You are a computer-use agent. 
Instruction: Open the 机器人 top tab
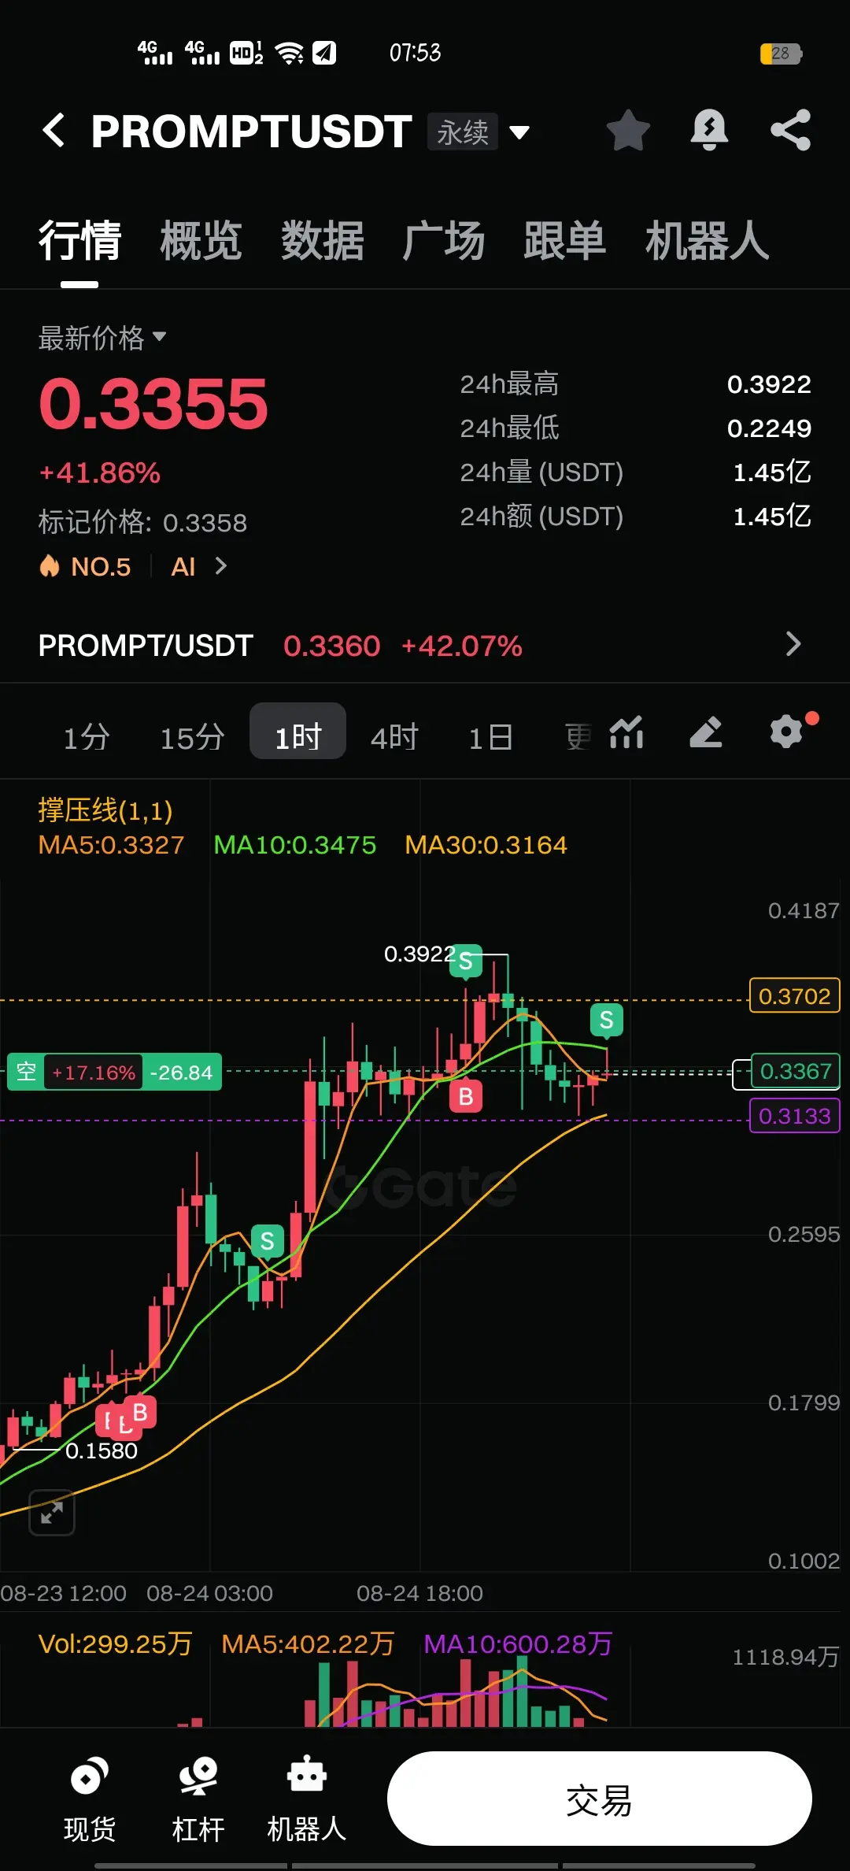(707, 240)
